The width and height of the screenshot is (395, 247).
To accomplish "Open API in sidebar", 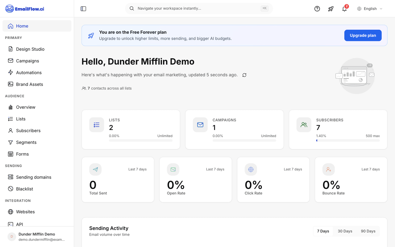I will pyautogui.click(x=37, y=224).
